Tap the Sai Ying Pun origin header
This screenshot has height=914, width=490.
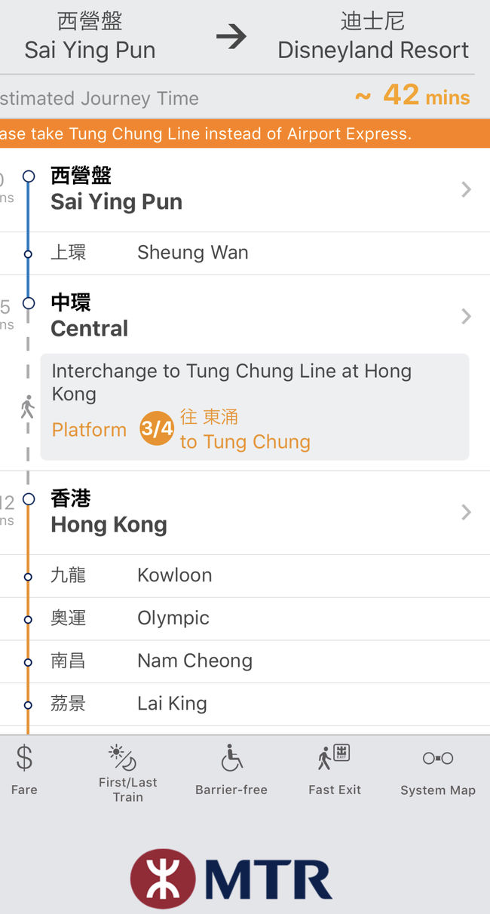(90, 36)
